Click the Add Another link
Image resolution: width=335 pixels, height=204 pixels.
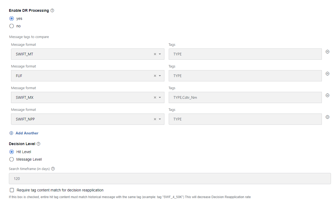[x=24, y=133]
